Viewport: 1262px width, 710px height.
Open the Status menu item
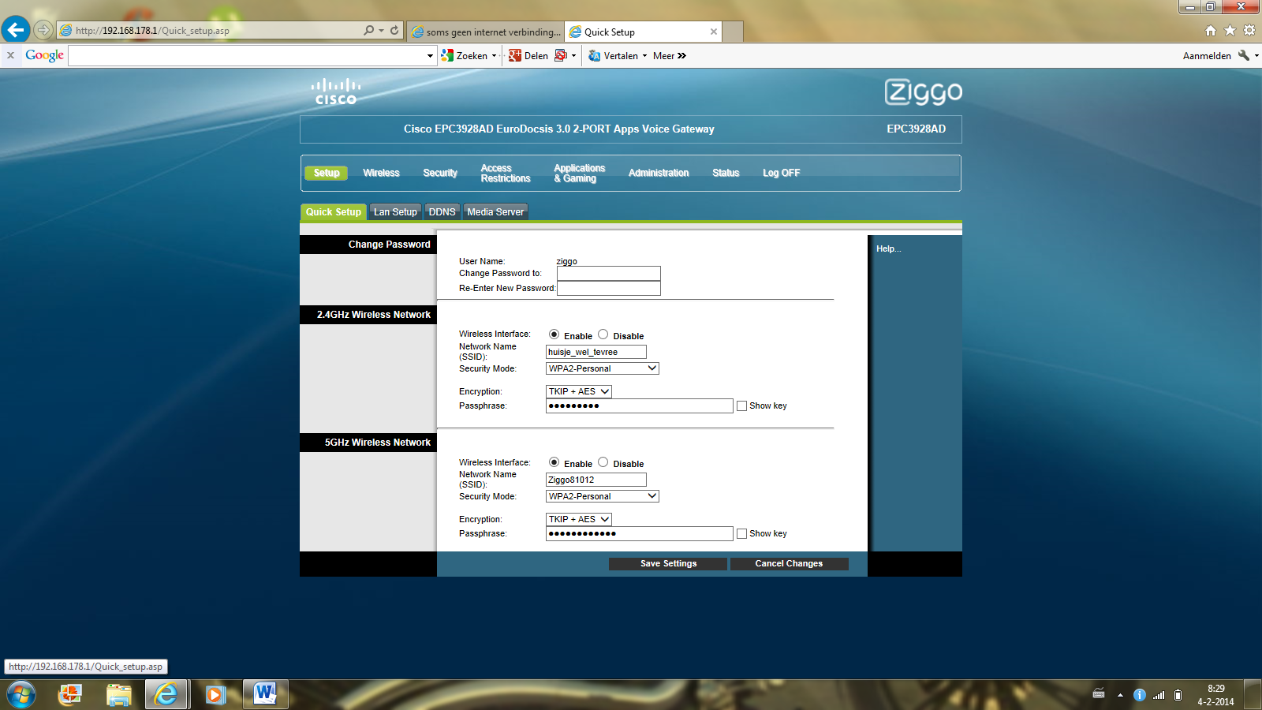[726, 173]
